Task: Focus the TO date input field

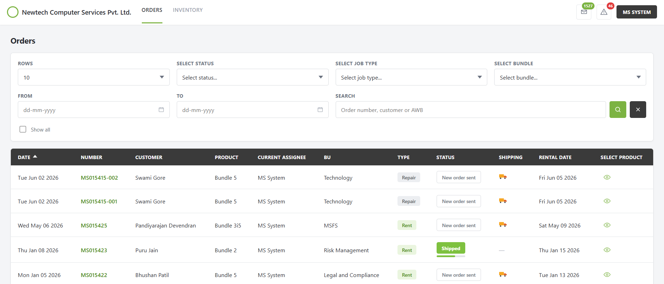Action: pos(253,110)
